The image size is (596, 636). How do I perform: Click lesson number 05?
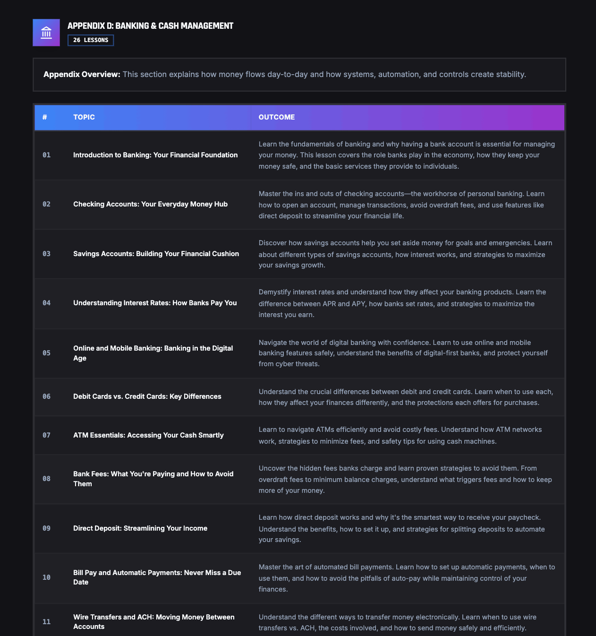coord(46,353)
